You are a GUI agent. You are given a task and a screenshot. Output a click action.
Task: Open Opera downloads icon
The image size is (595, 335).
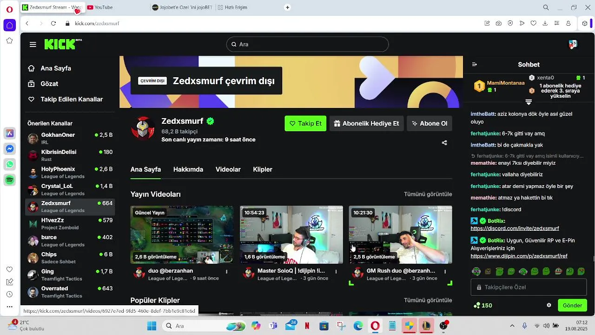point(545,23)
